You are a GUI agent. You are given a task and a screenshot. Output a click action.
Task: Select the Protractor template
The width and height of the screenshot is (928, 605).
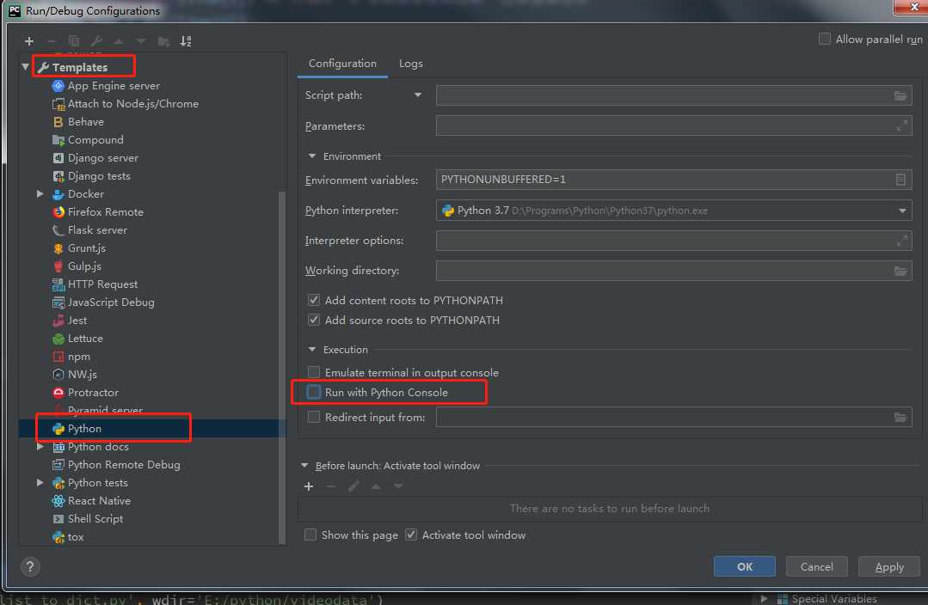pyautogui.click(x=86, y=393)
